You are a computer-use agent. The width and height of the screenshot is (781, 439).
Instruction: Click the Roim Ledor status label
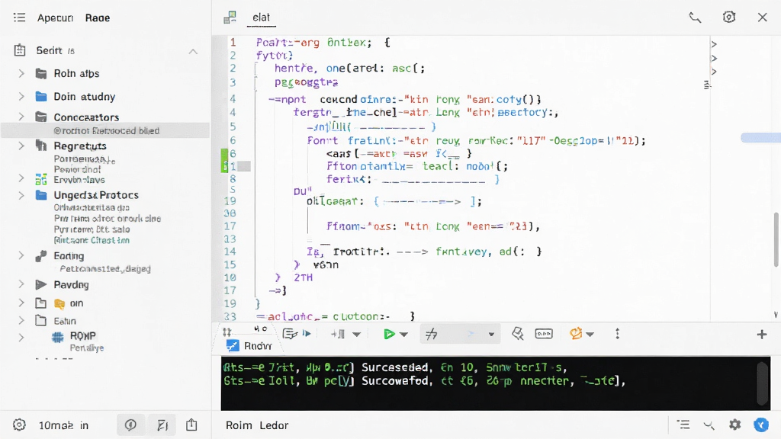click(x=257, y=425)
